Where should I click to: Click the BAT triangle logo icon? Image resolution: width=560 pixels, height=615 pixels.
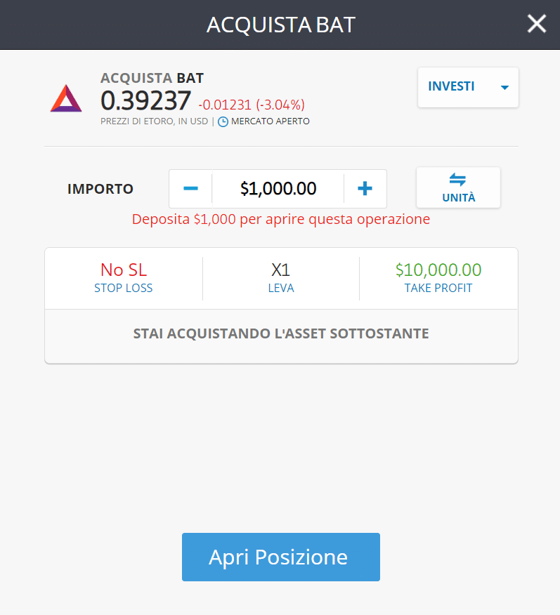click(x=66, y=98)
